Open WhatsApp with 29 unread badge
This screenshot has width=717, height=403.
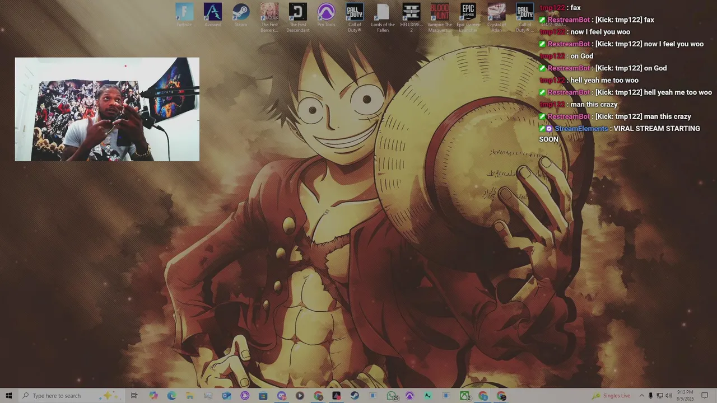tap(392, 396)
